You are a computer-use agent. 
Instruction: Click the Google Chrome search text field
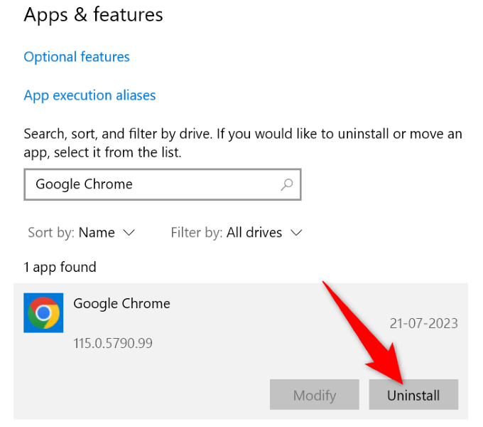[x=149, y=184]
